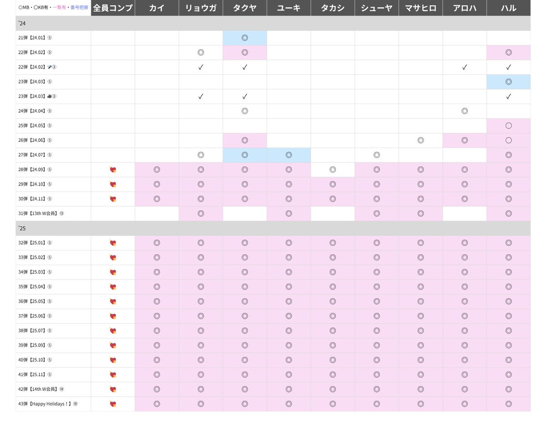Click the row label 40弾【25.10】⑤

[35, 360]
